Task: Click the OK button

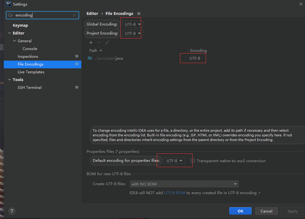Action: pyautogui.click(x=240, y=211)
